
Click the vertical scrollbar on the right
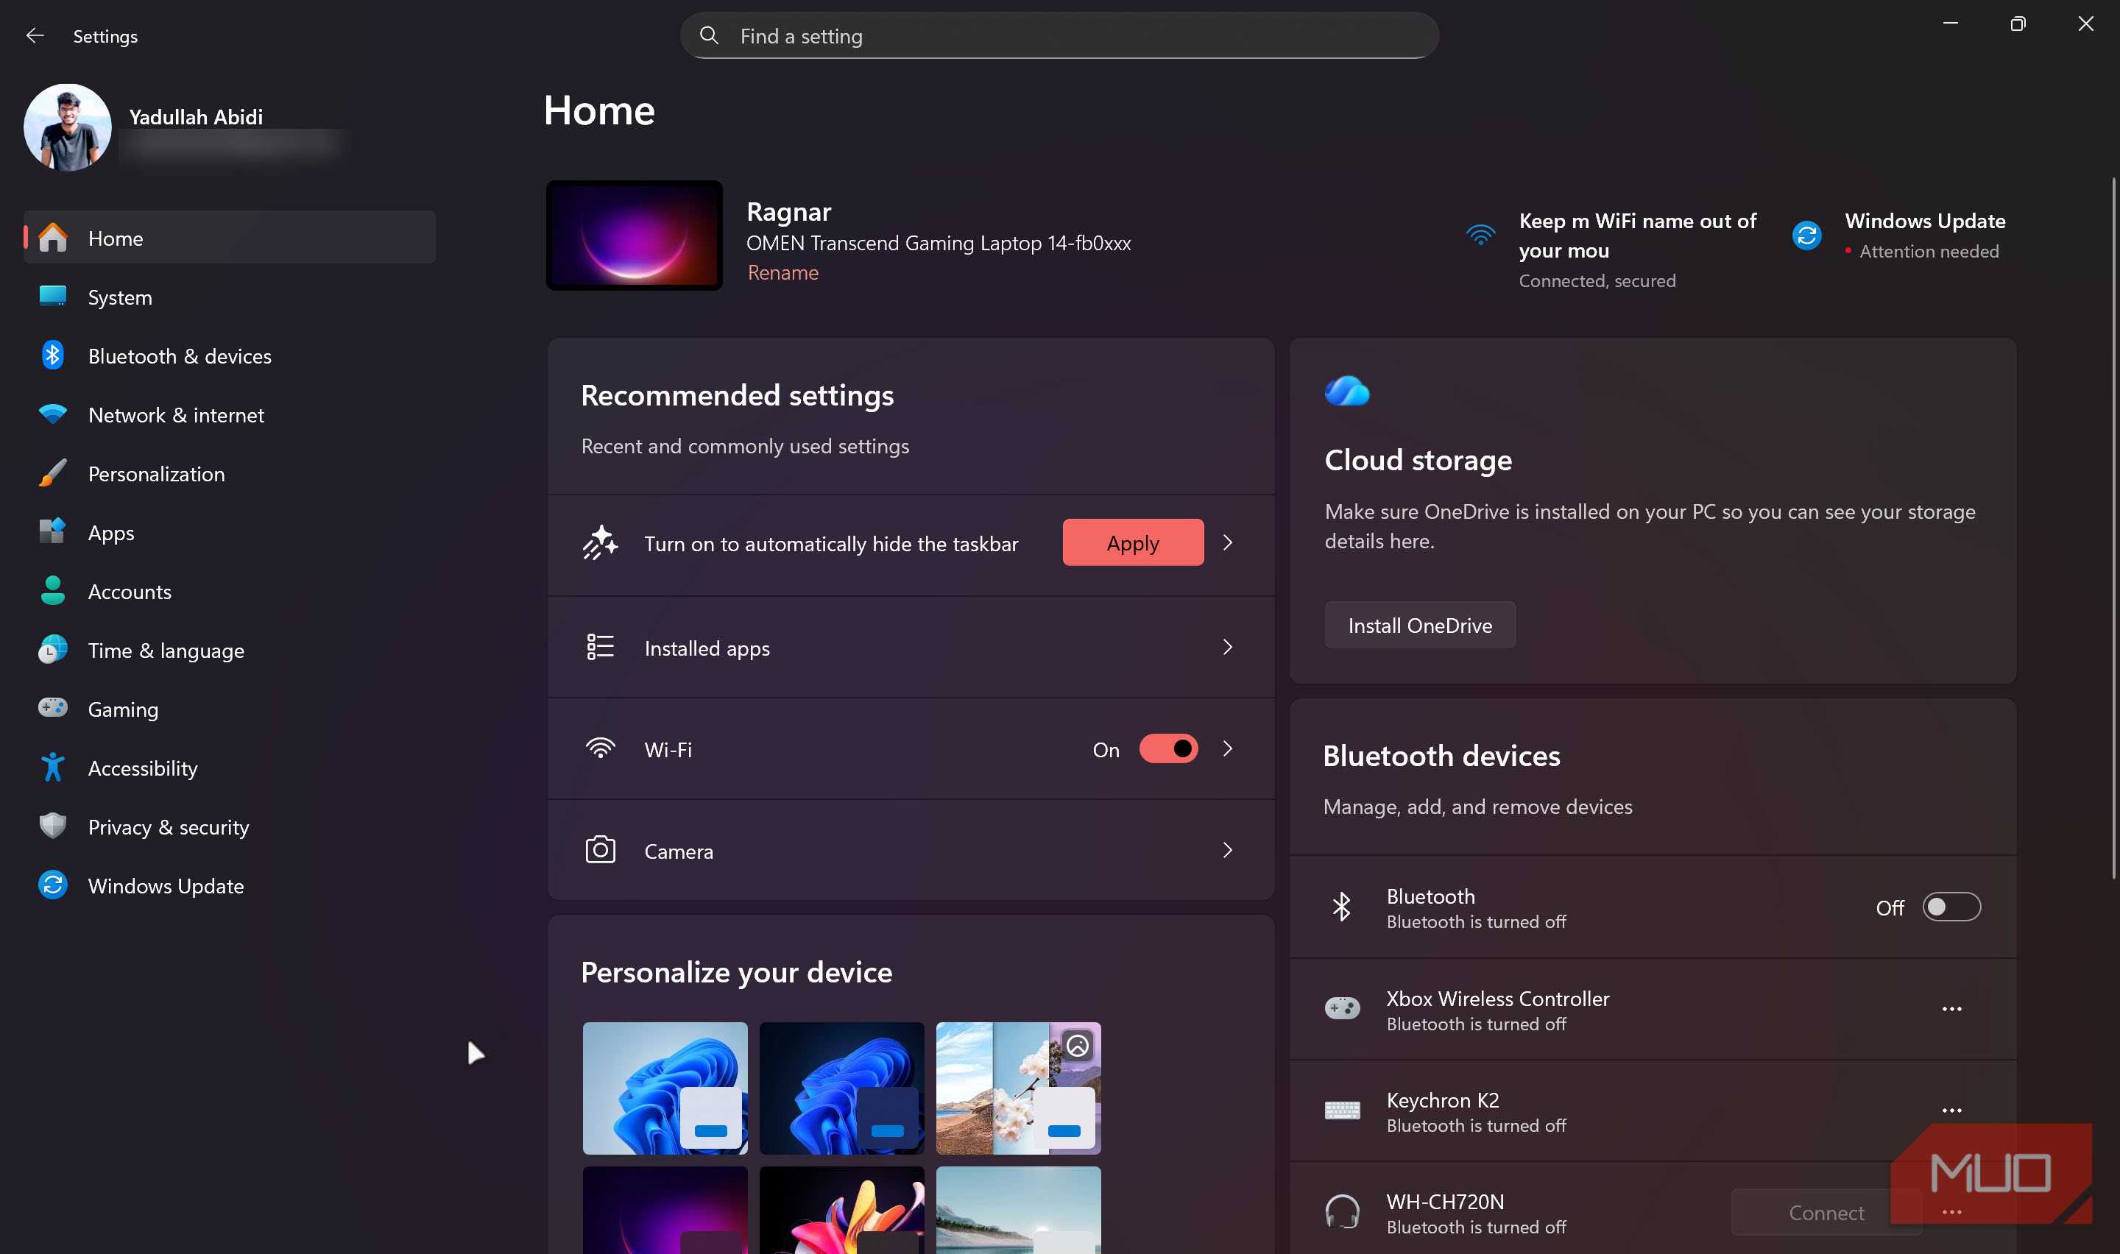[x=2113, y=528]
